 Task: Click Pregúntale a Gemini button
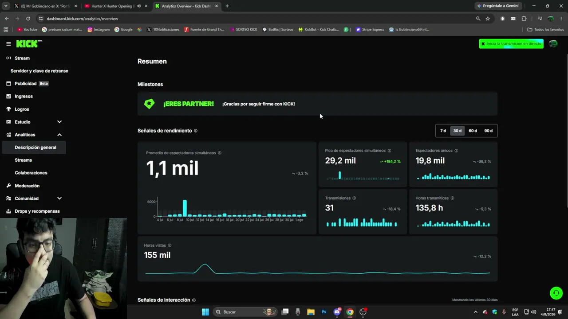pyautogui.click(x=498, y=6)
